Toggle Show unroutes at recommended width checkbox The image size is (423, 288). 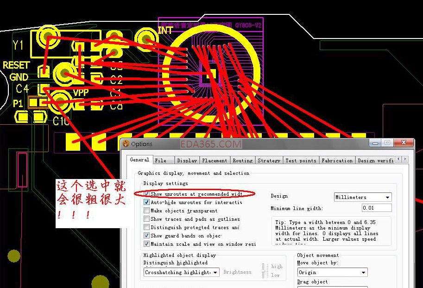click(146, 194)
